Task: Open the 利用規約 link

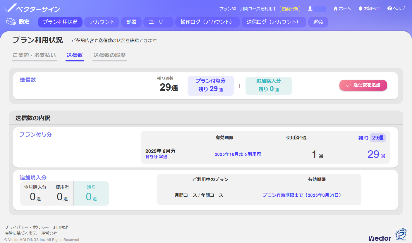Action: click(61, 228)
